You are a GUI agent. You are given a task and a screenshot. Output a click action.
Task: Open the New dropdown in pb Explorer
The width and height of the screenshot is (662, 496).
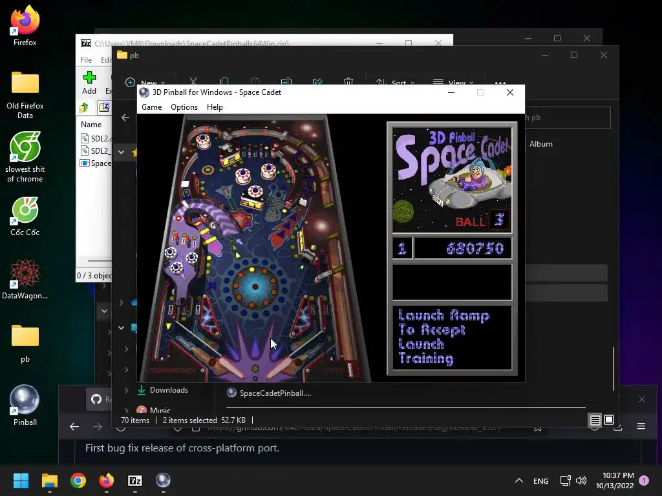coord(145,82)
